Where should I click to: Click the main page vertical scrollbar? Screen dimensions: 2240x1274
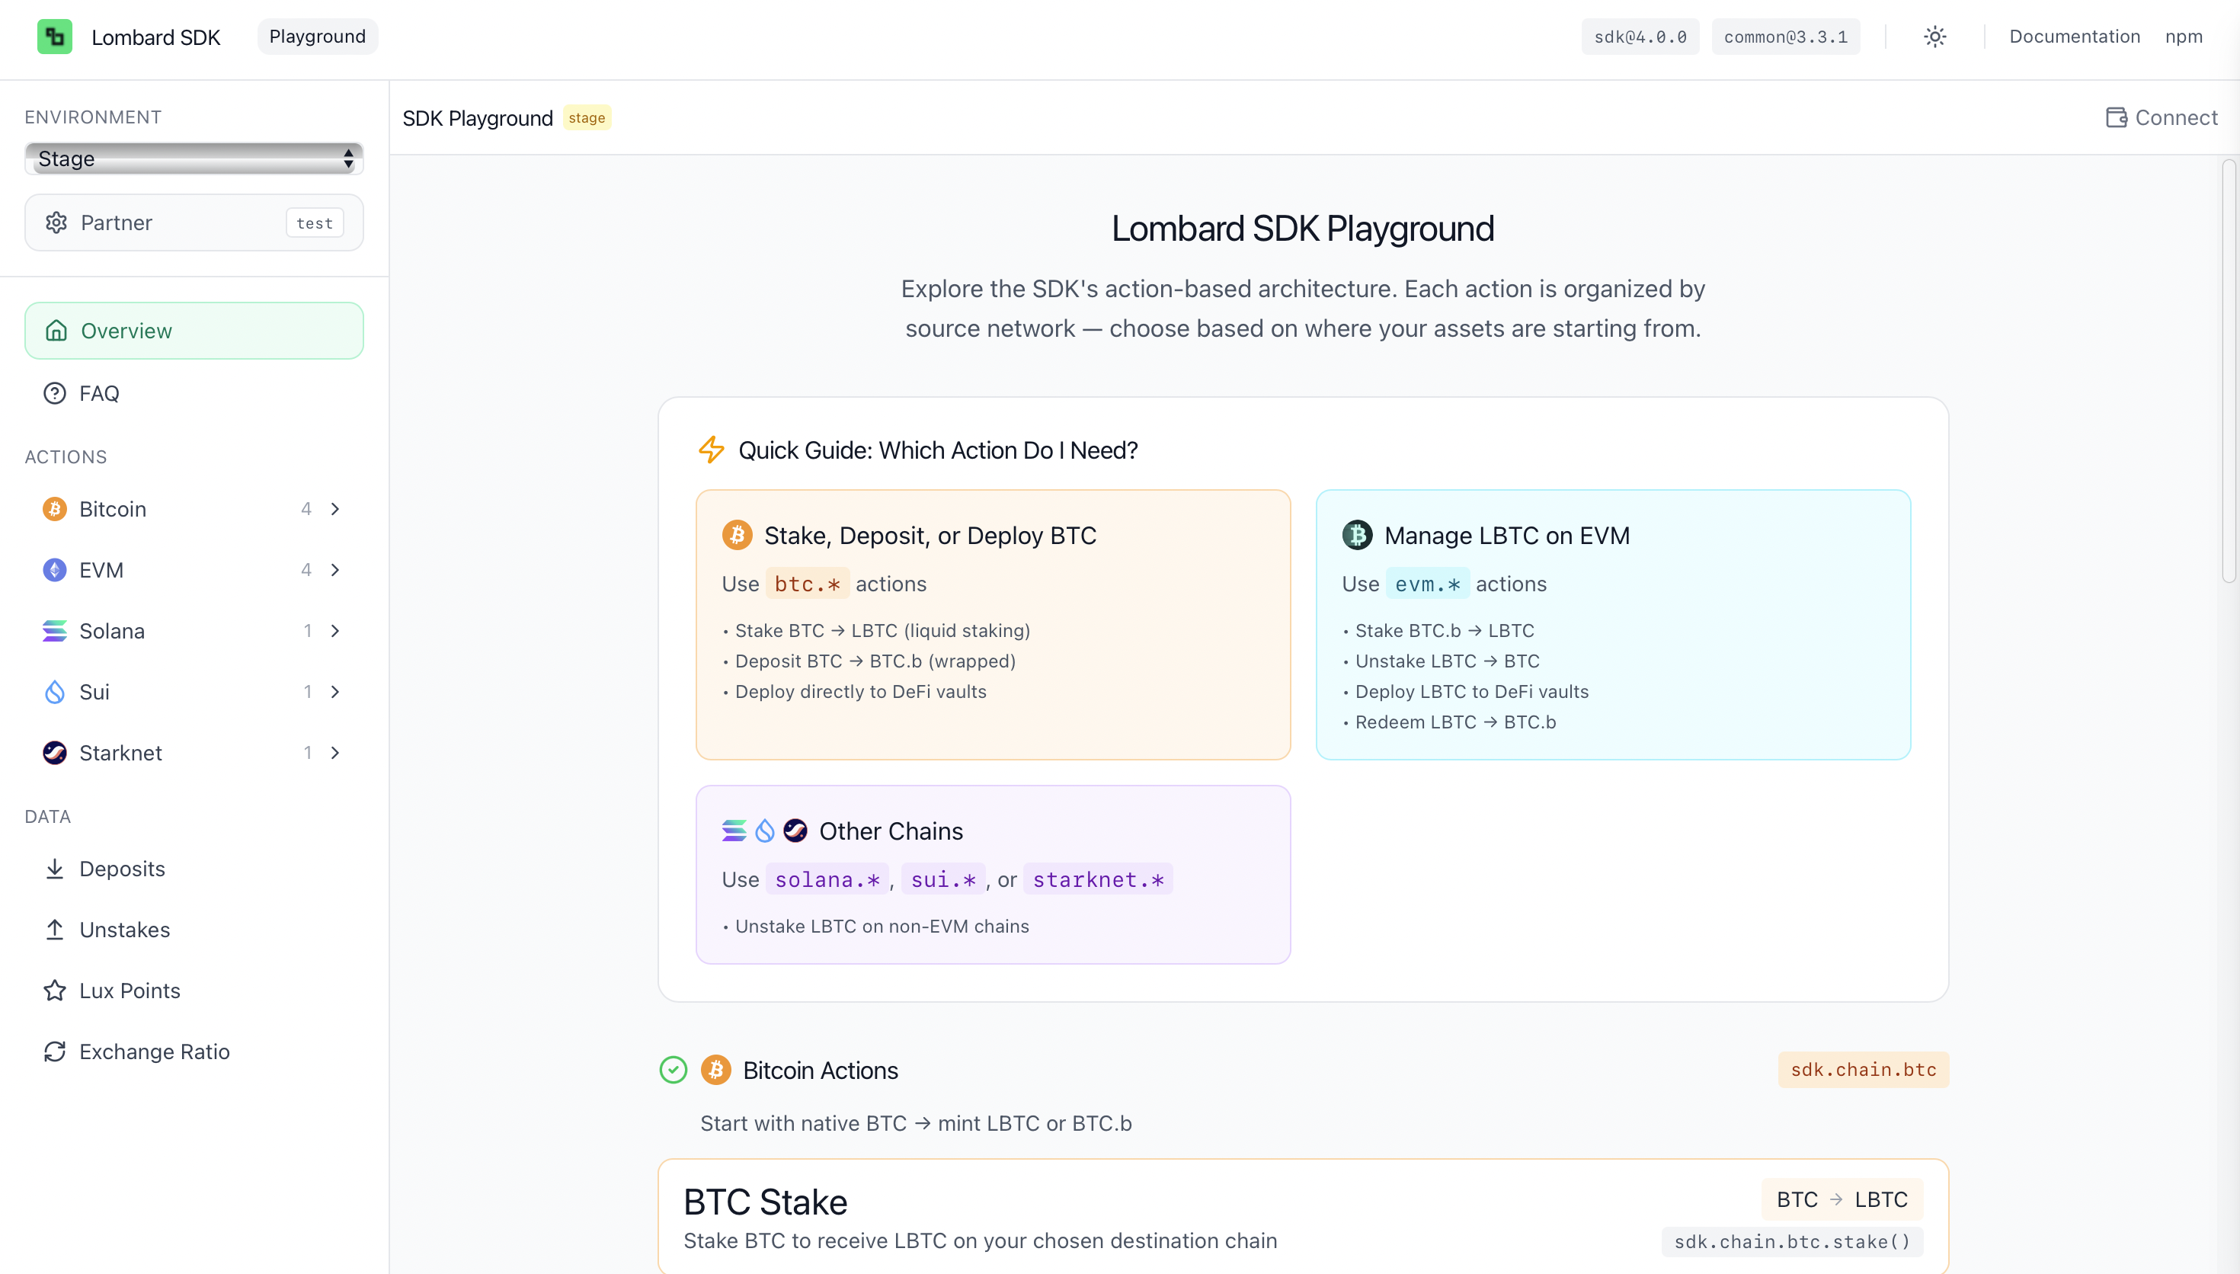(2229, 371)
